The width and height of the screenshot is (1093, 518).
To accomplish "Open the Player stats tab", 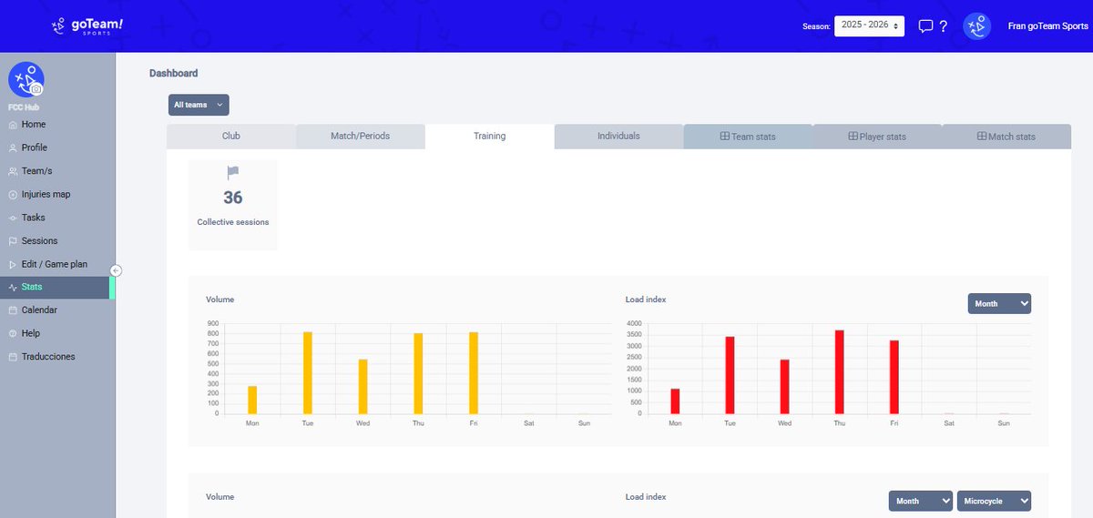I will point(876,137).
